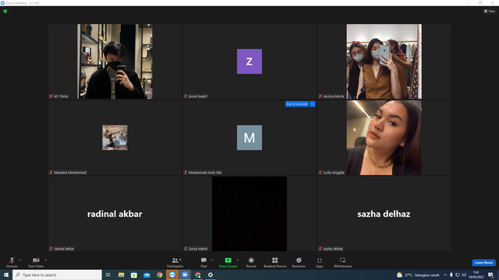Open the Reactions menu
The height and width of the screenshot is (280, 499).
299,262
